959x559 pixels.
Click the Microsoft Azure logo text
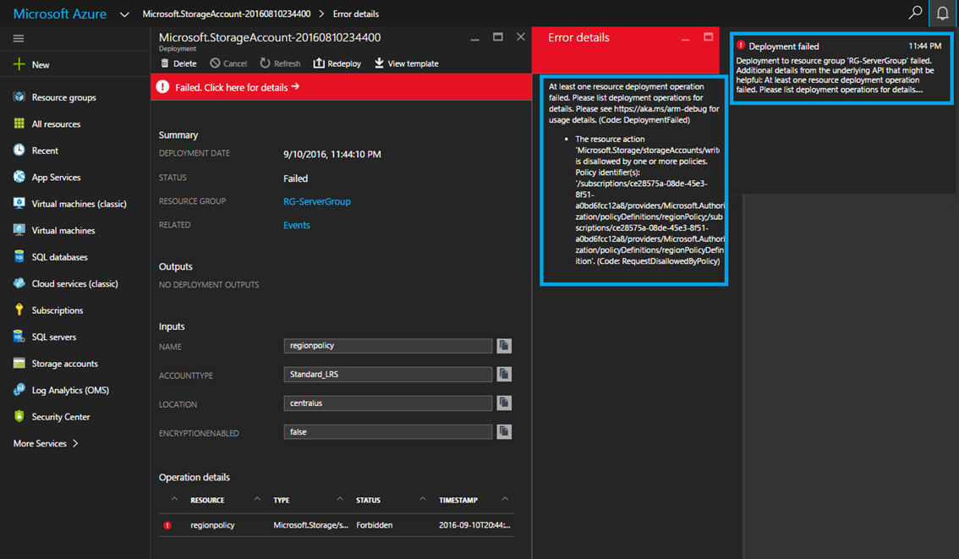point(60,14)
